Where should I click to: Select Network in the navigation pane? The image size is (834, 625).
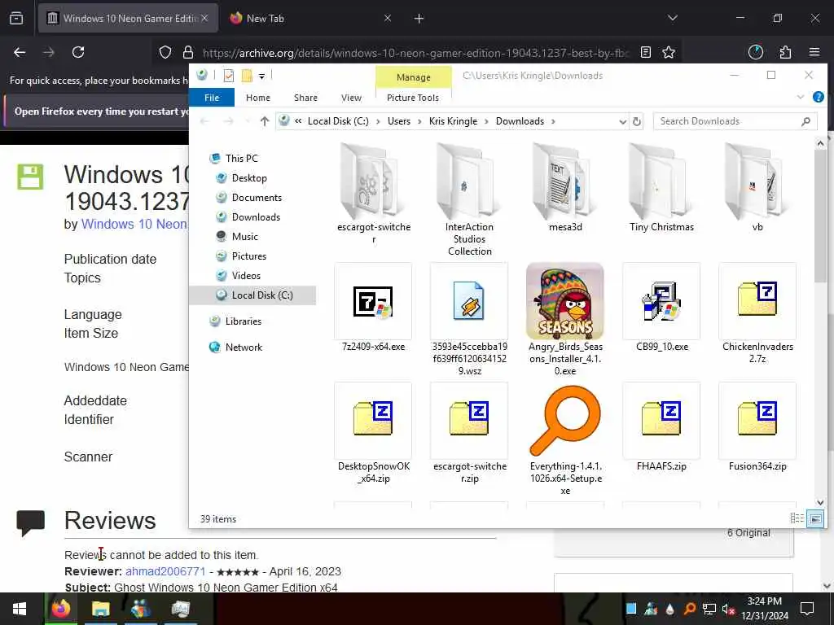244,347
